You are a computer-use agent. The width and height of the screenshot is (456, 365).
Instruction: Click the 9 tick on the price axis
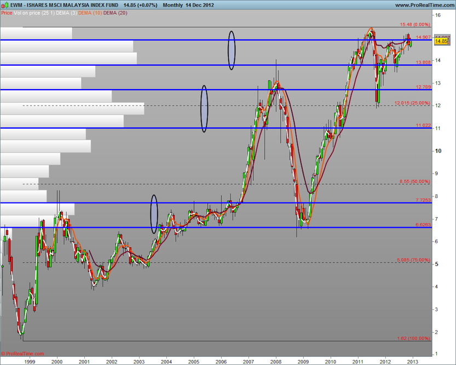point(437,173)
